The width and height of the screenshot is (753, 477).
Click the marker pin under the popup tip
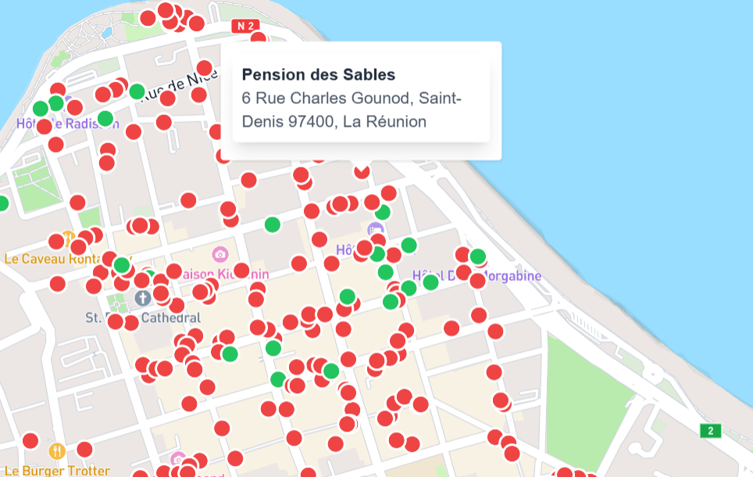pyautogui.click(x=361, y=170)
